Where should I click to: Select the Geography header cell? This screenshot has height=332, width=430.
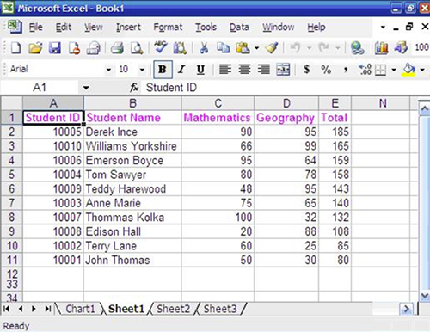(286, 118)
